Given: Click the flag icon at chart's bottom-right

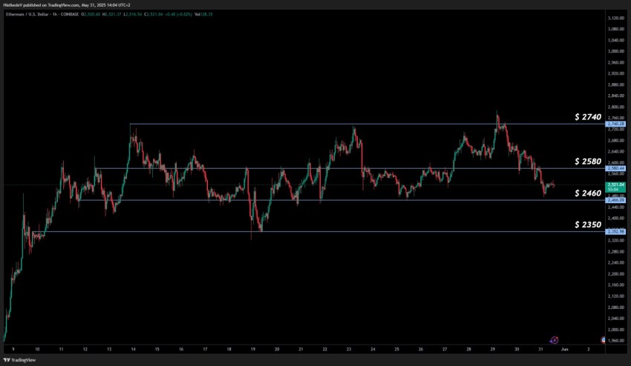Looking at the screenshot, I should [602, 340].
